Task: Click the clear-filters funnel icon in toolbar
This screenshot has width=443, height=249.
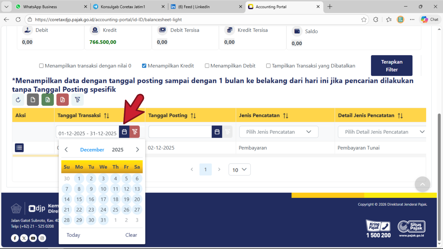Action: (x=78, y=100)
